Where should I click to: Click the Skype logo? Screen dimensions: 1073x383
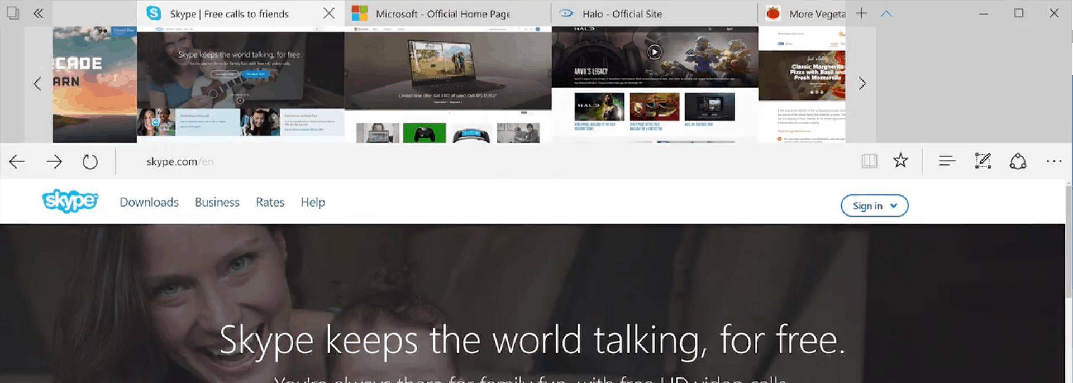(x=70, y=201)
